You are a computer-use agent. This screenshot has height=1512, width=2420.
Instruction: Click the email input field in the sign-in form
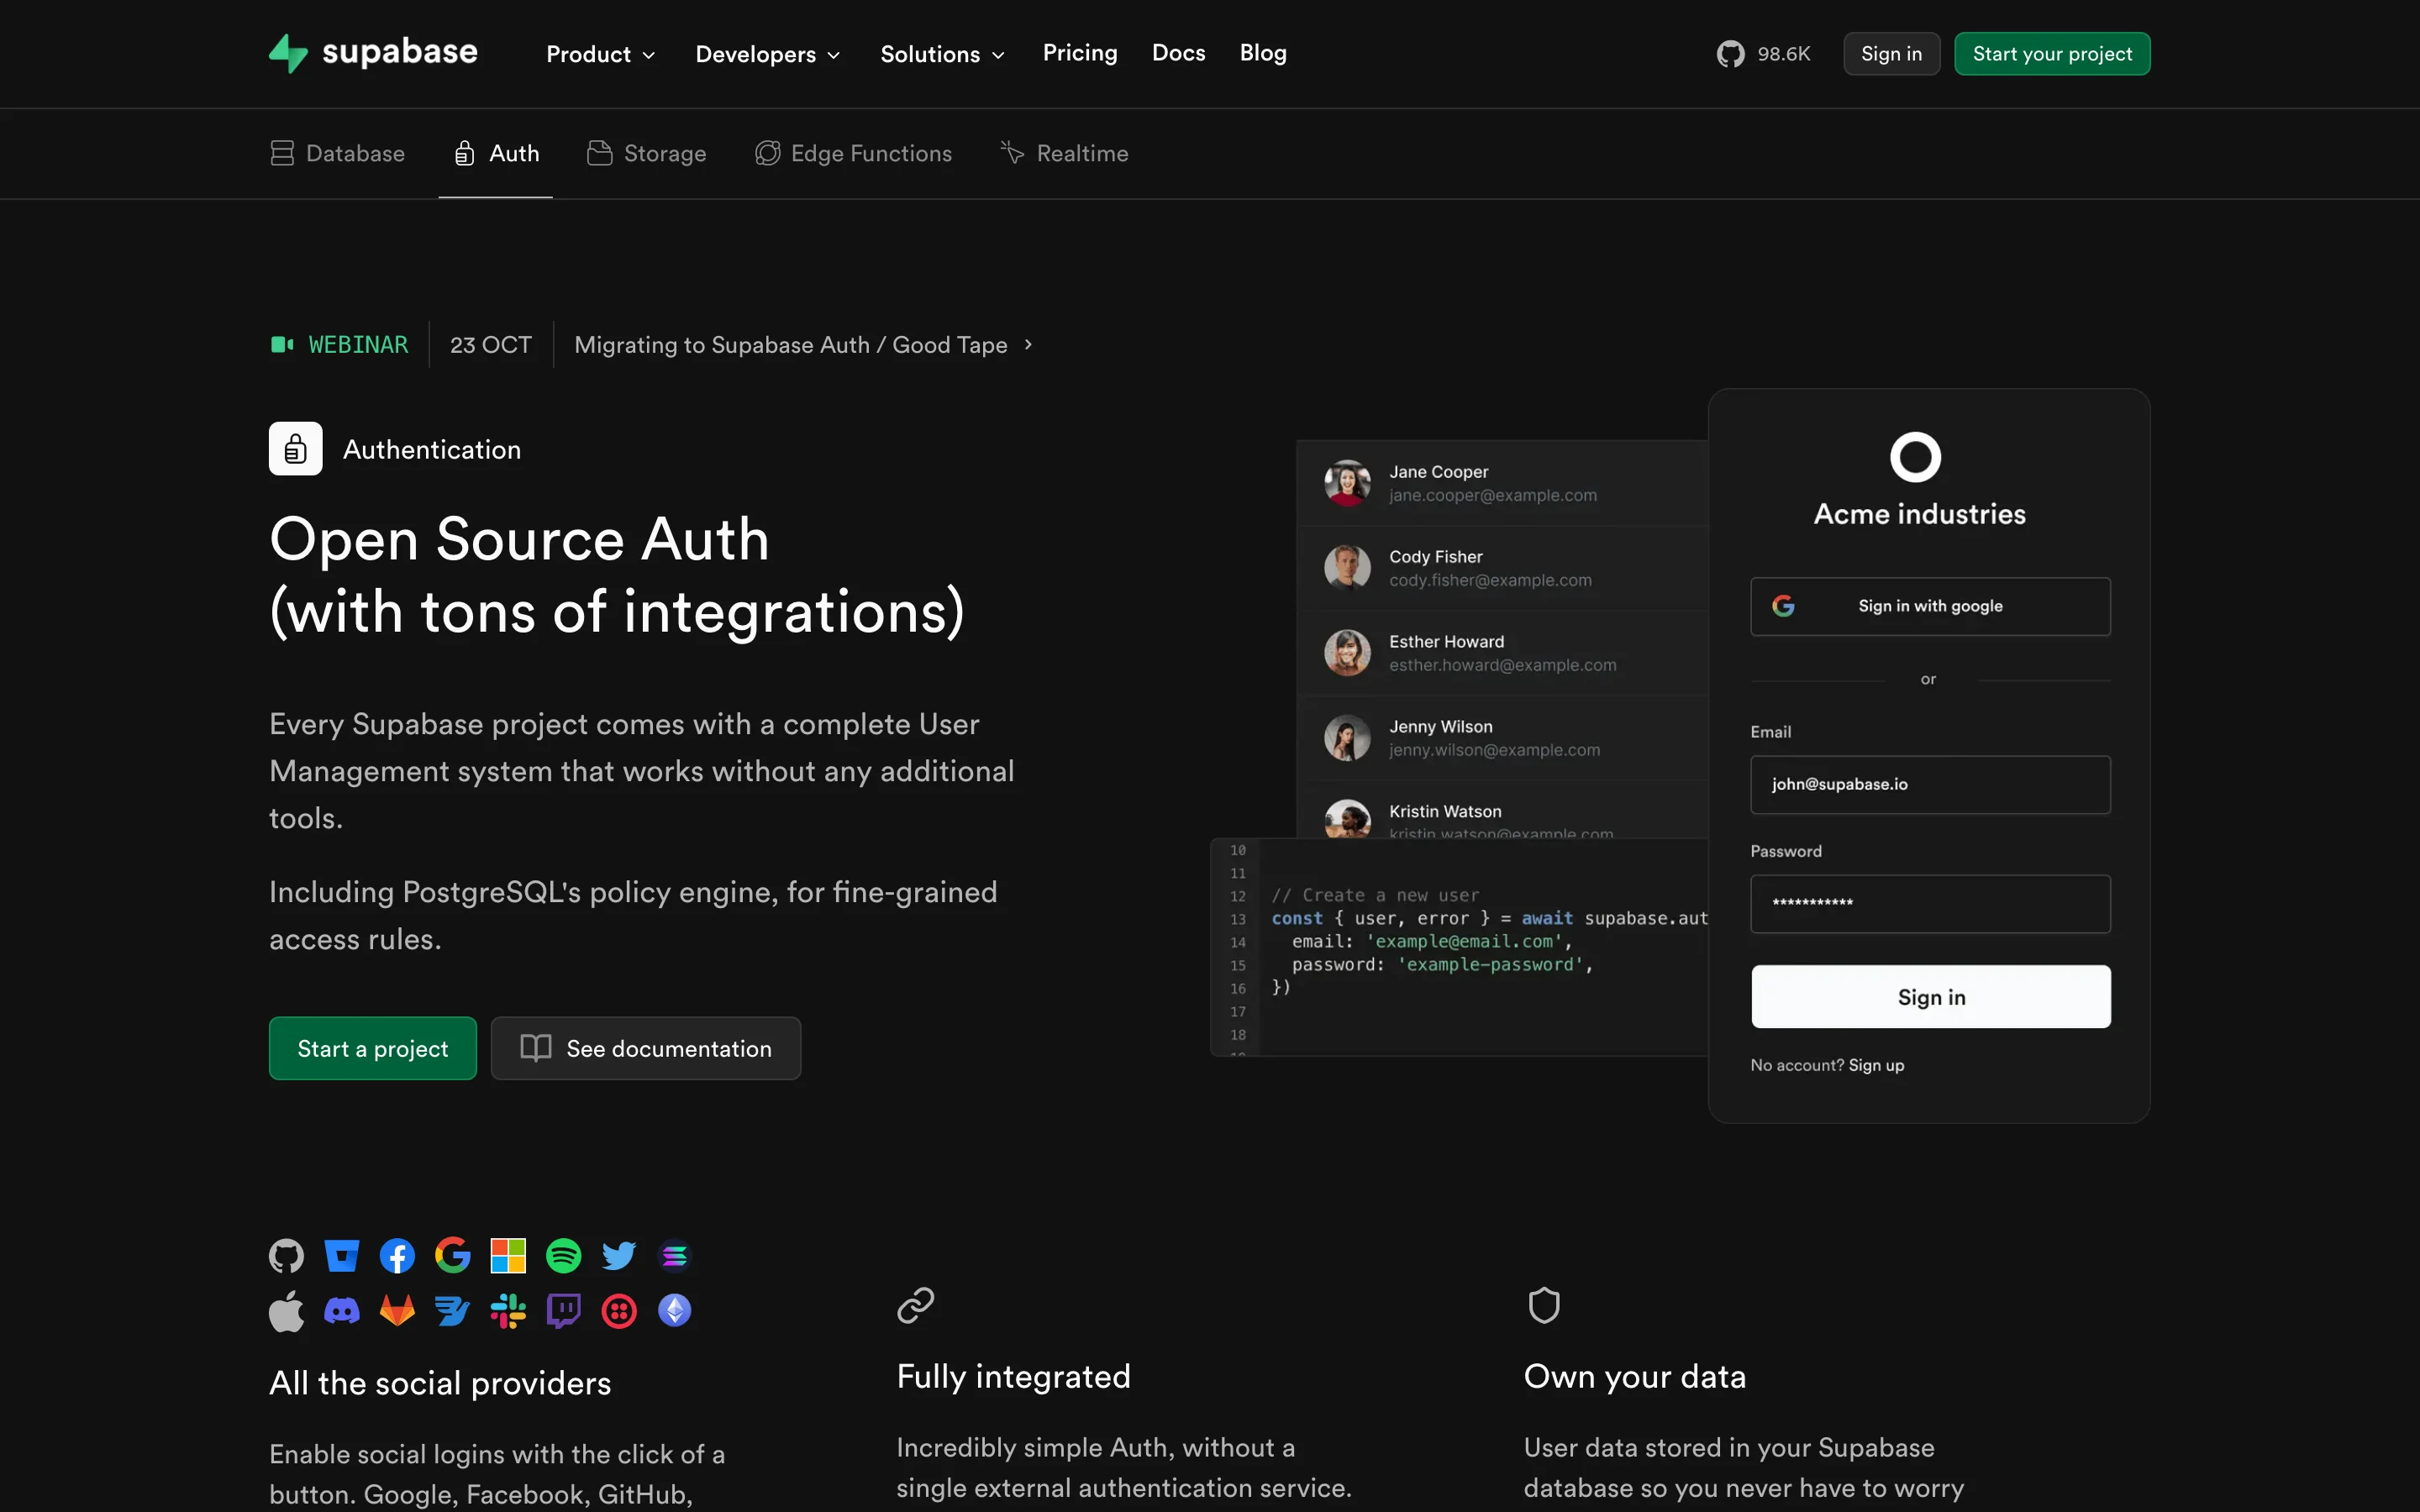(1929, 784)
